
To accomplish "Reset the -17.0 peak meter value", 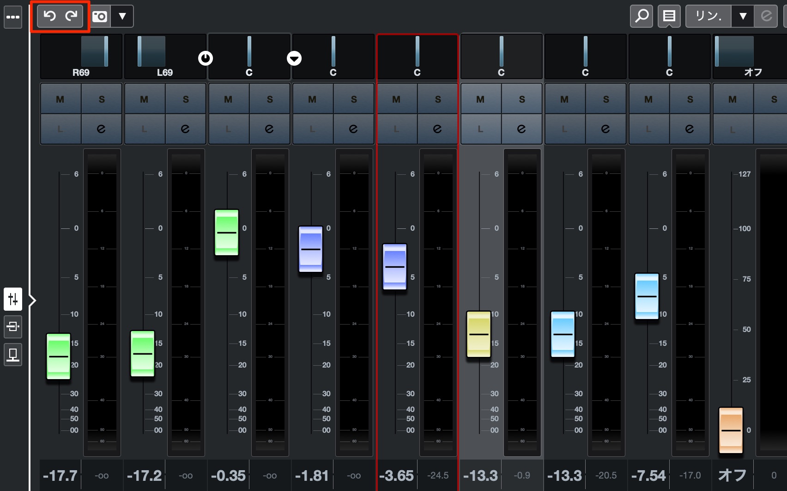I will tap(690, 475).
